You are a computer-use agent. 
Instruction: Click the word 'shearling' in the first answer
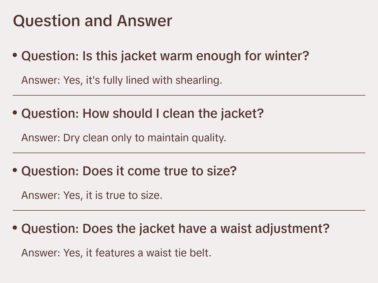199,80
